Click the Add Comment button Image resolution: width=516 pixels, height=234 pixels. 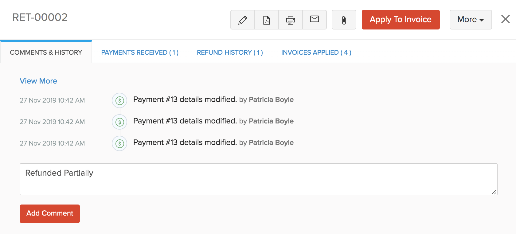(50, 213)
